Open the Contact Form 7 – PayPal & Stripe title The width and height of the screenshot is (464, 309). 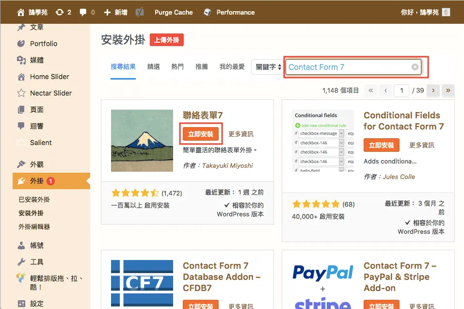[x=400, y=276]
